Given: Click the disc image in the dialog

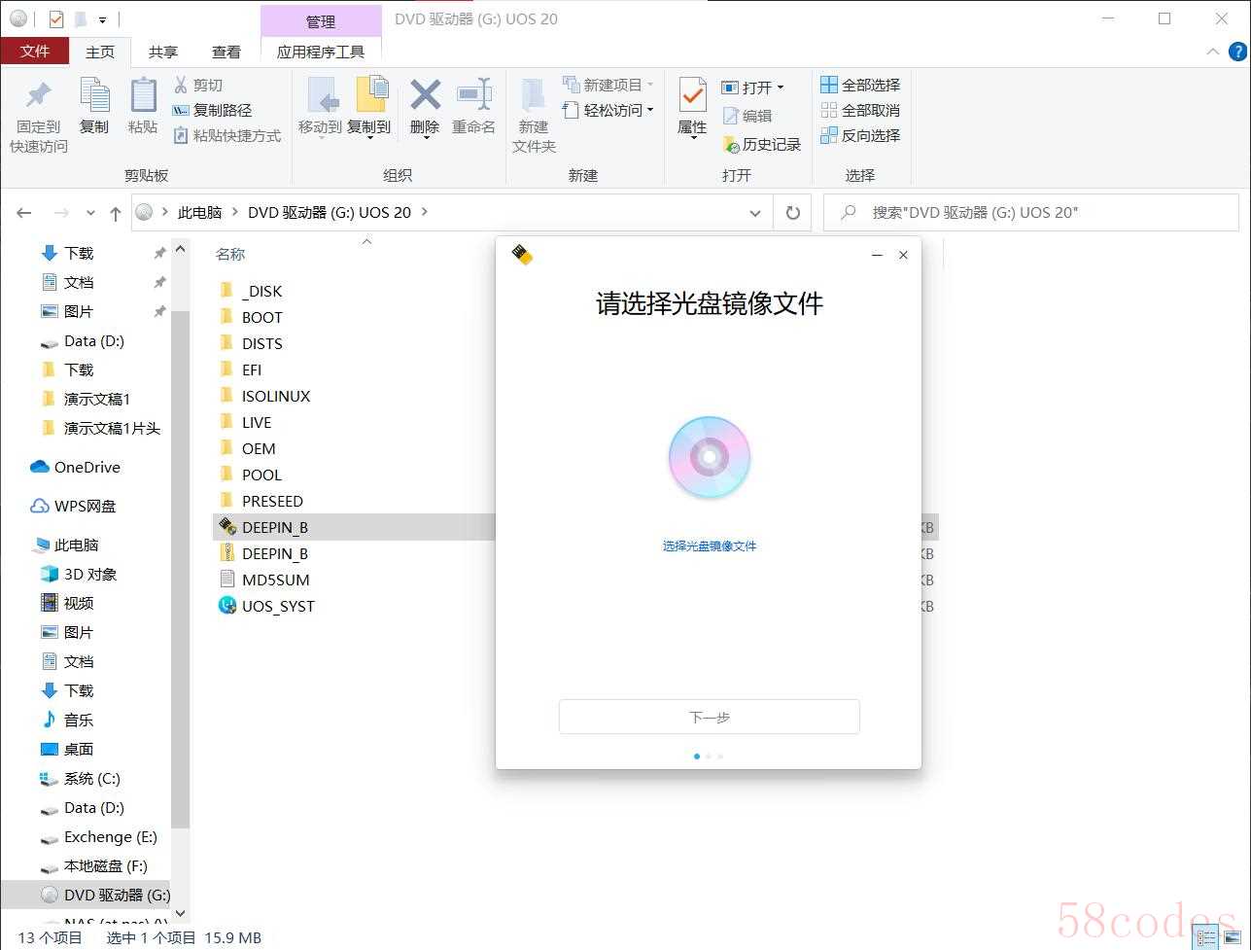Looking at the screenshot, I should [710, 457].
